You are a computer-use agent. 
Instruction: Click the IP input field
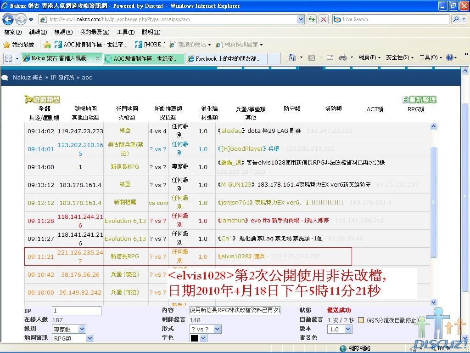(77, 311)
